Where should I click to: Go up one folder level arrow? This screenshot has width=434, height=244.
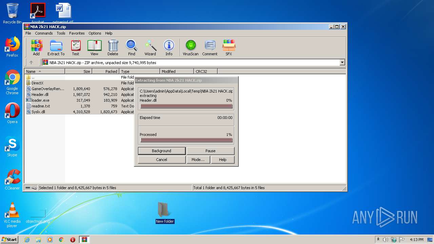31,62
